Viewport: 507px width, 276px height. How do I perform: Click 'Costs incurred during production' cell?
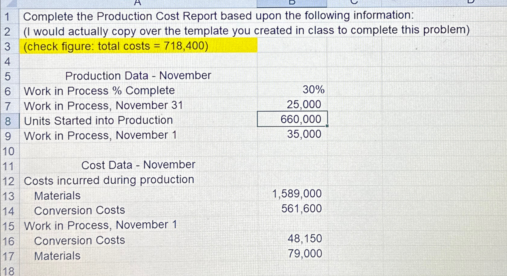tap(109, 180)
